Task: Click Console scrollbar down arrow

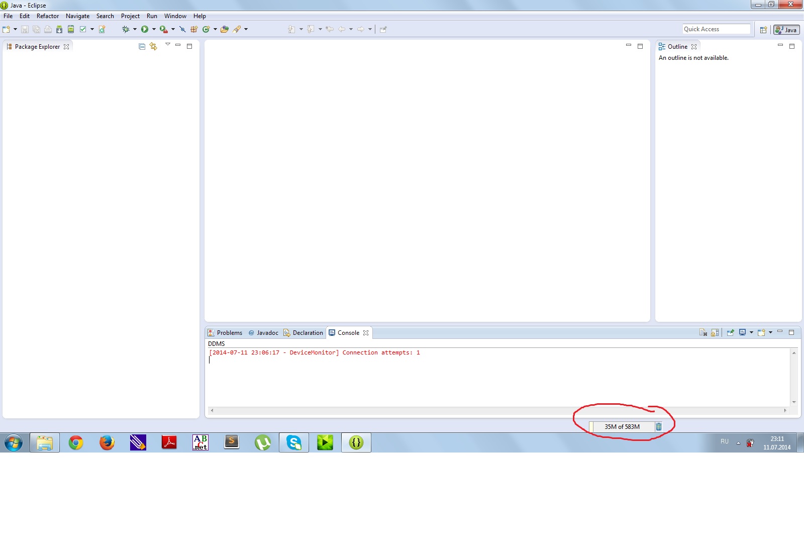Action: pyautogui.click(x=794, y=402)
